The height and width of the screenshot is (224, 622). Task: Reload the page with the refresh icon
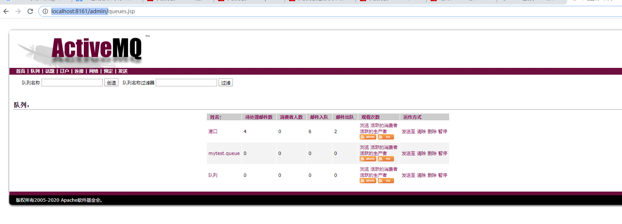pos(30,11)
